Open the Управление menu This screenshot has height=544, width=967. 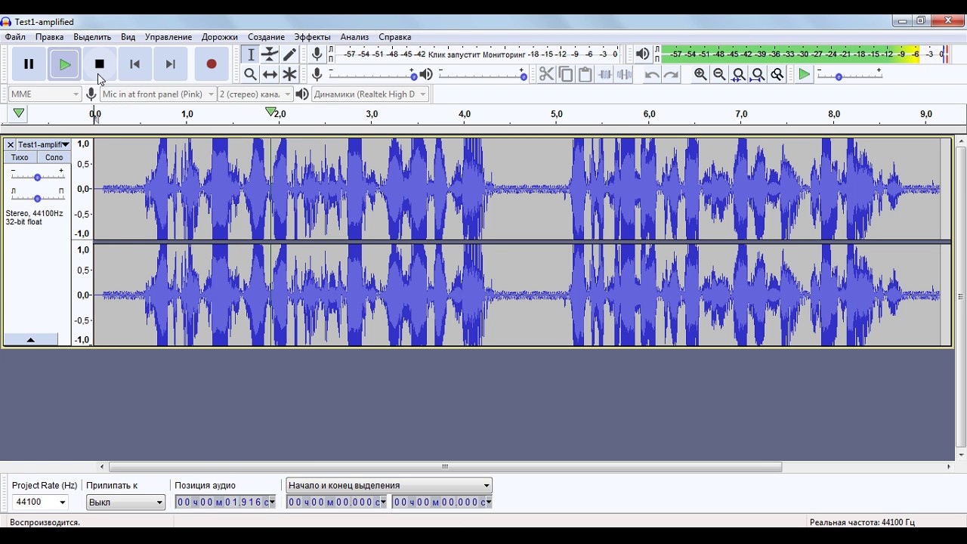[168, 36]
